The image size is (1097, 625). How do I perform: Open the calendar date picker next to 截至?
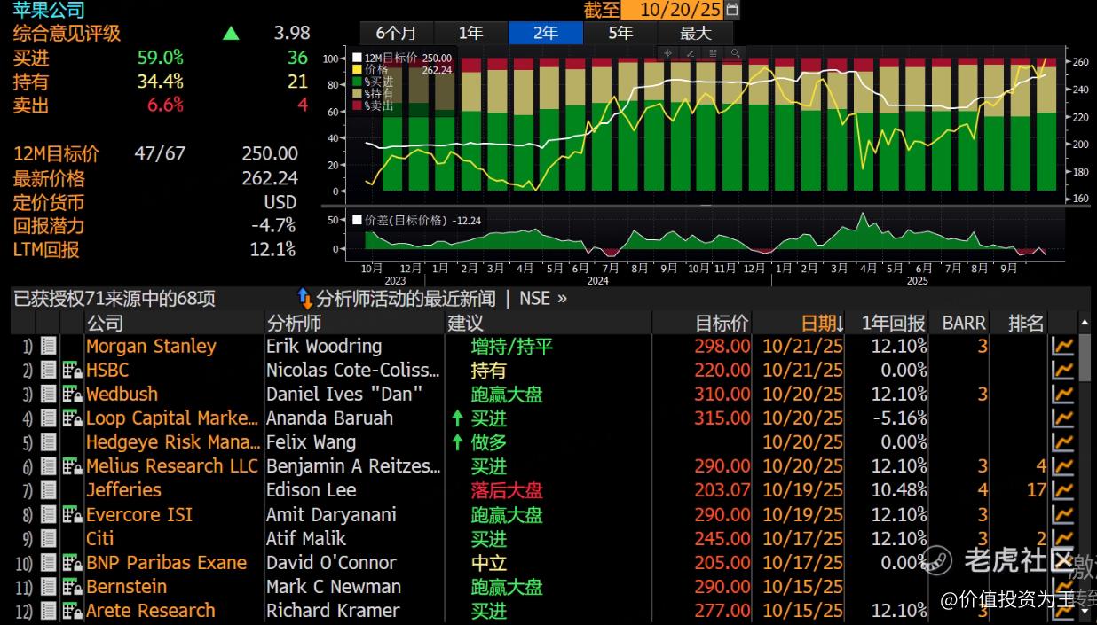(x=732, y=10)
